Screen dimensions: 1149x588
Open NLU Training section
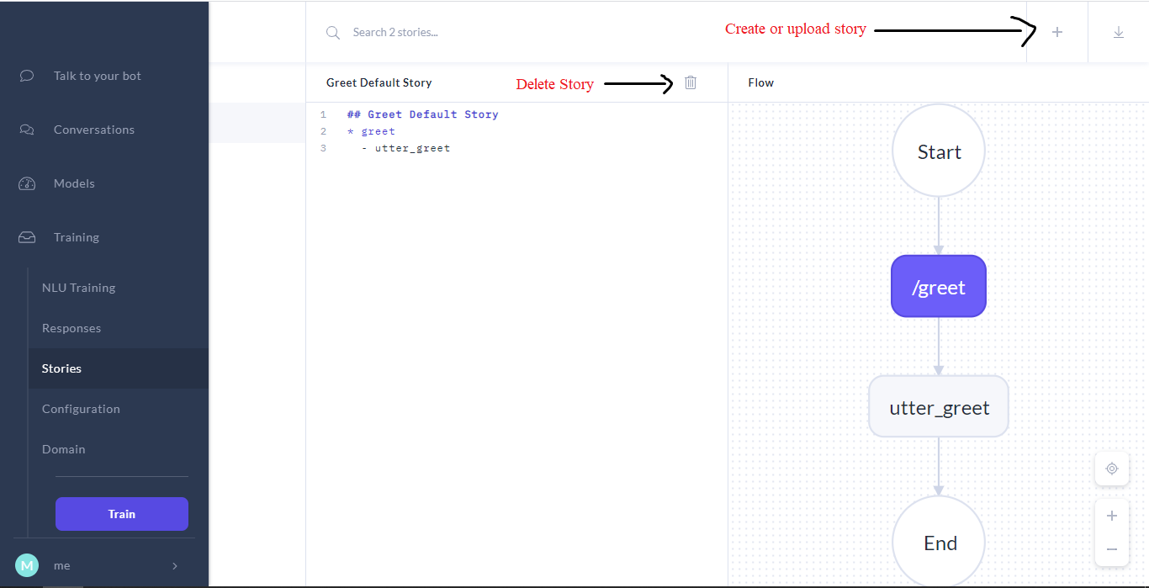(x=78, y=288)
